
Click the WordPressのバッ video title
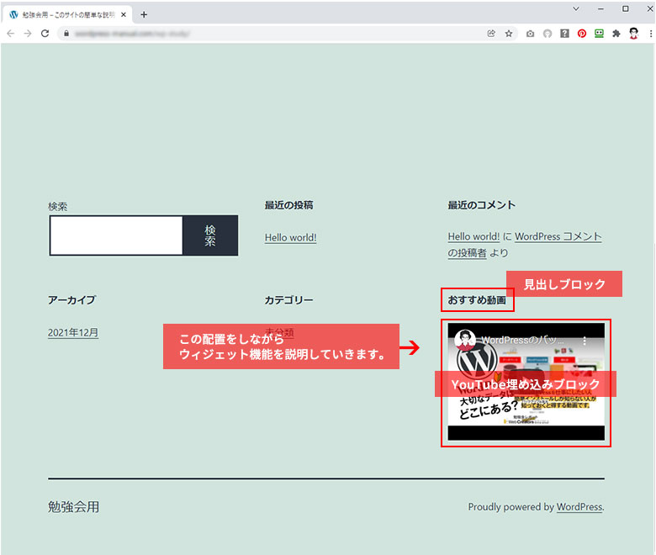point(522,340)
